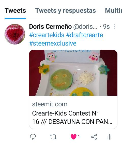Image resolution: width=122 pixels, height=143 pixels.
Task: Open the @doris... username handle
Action: (x=85, y=27)
